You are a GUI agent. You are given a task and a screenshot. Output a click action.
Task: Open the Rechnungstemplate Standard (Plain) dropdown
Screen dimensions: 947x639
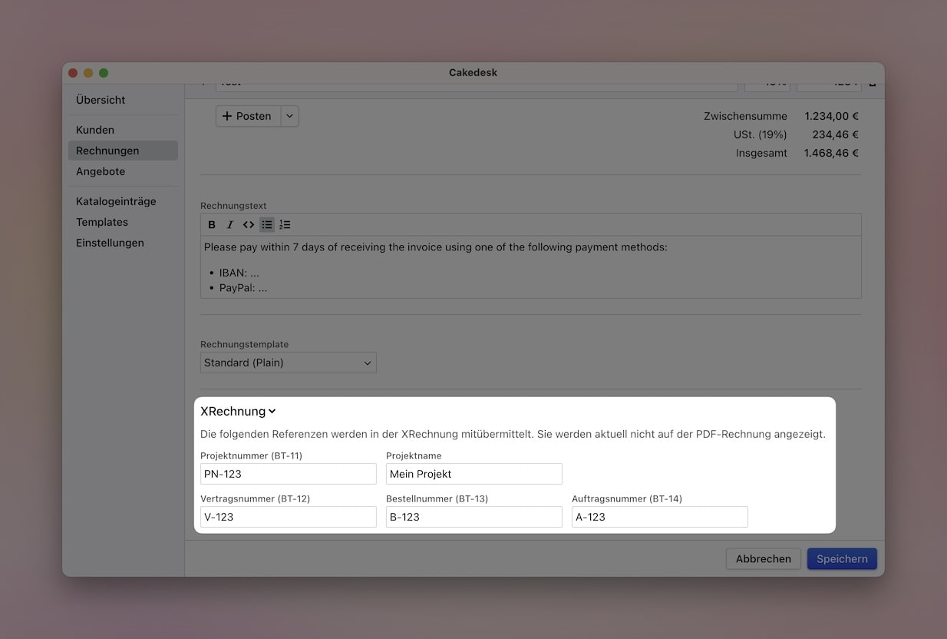point(288,363)
